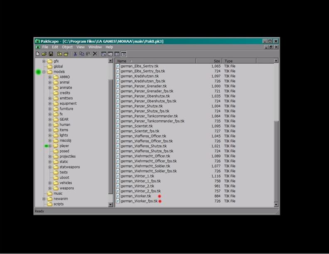Select the projectiles folder label
Viewport: 329px width, 254px height.
(68, 156)
